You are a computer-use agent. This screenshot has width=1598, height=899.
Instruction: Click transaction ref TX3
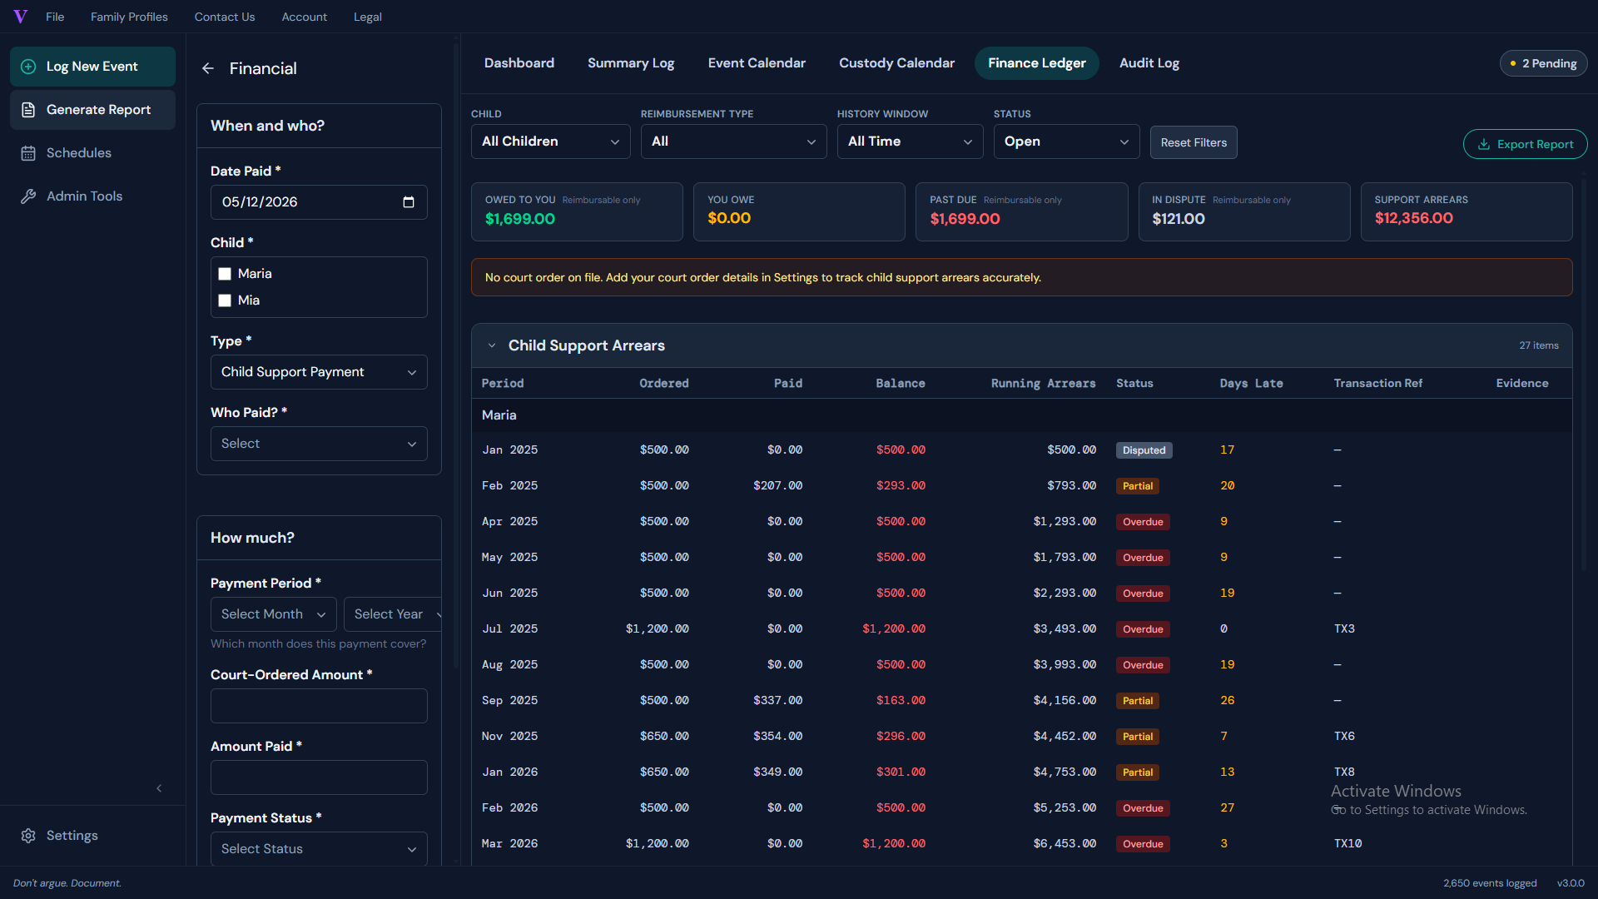point(1344,629)
